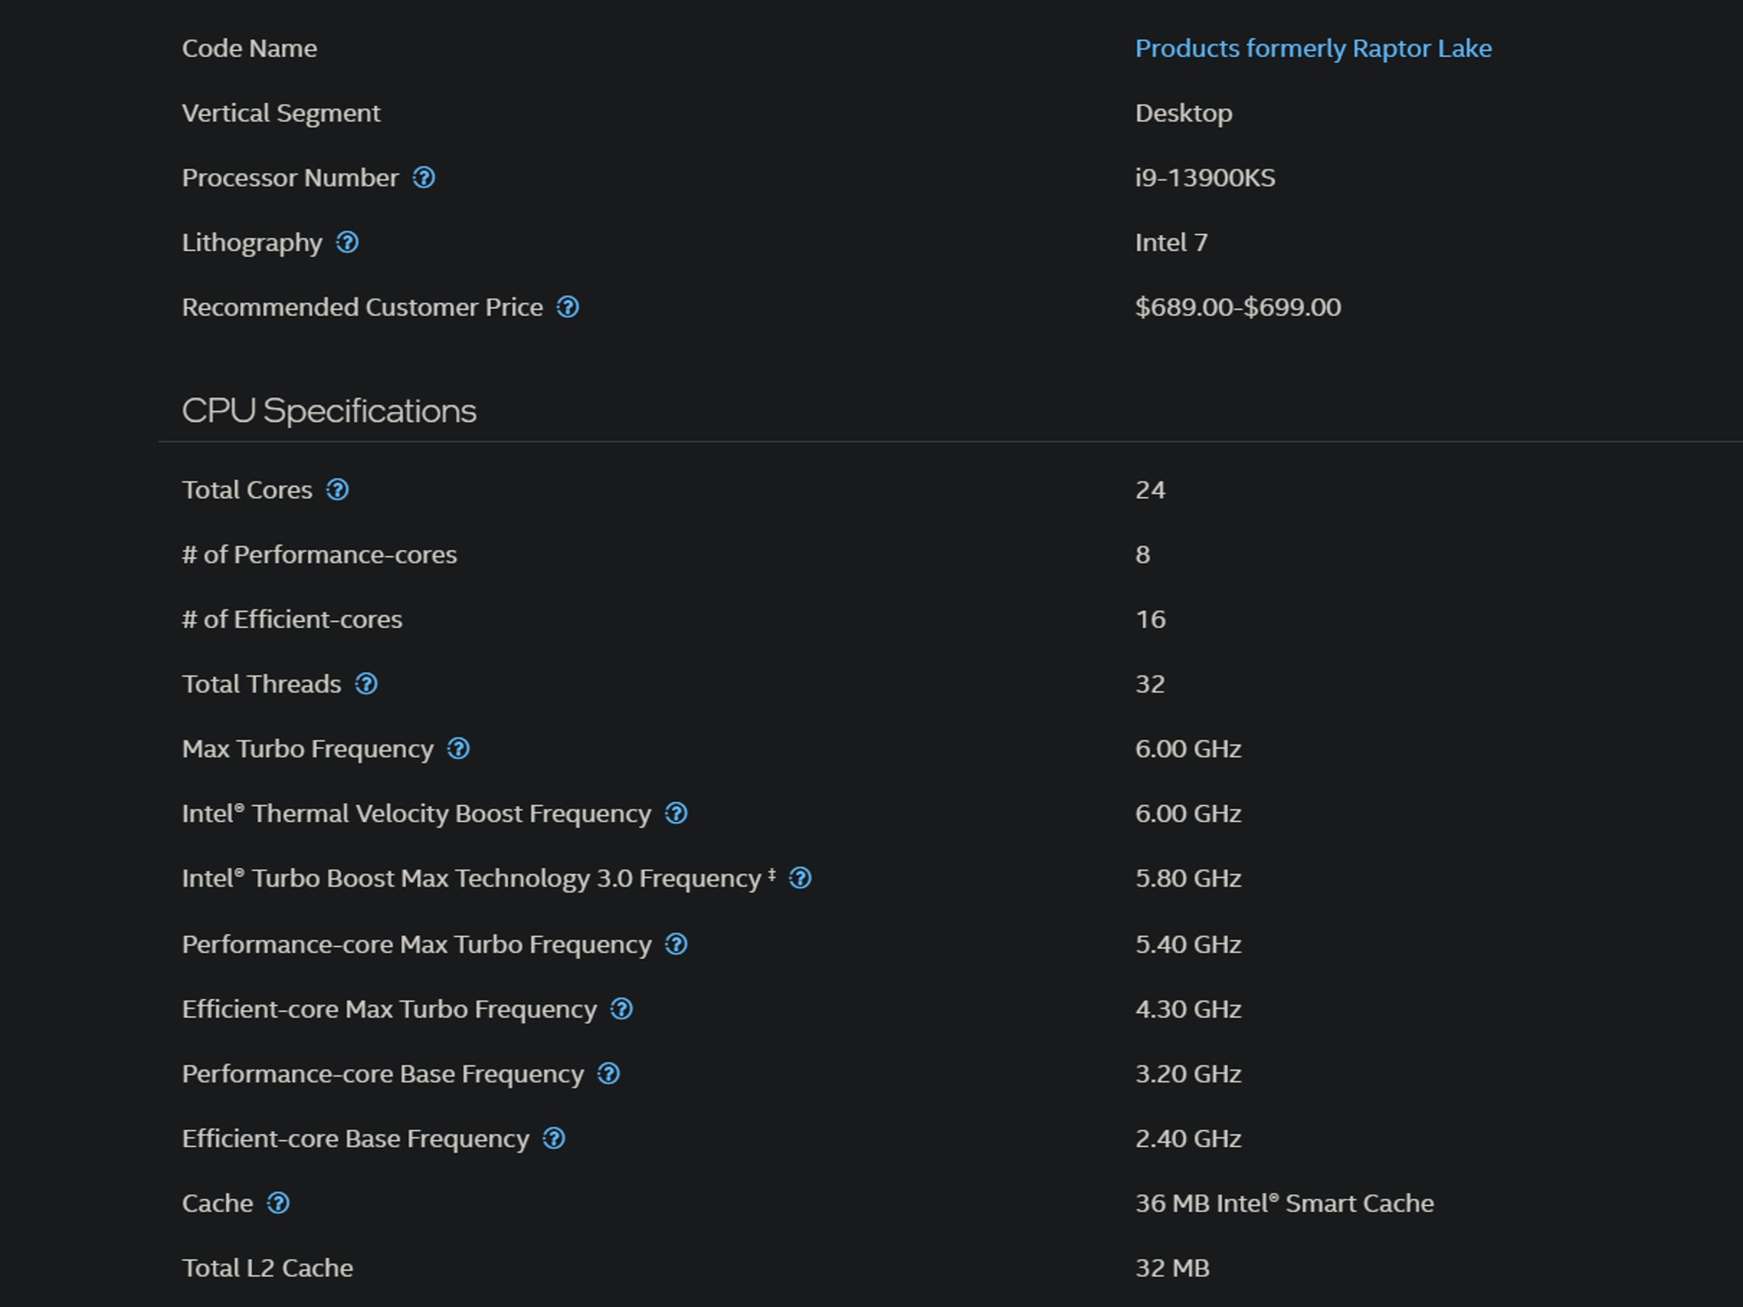
Task: Click the CPU Specifications section heading
Action: [x=329, y=411]
